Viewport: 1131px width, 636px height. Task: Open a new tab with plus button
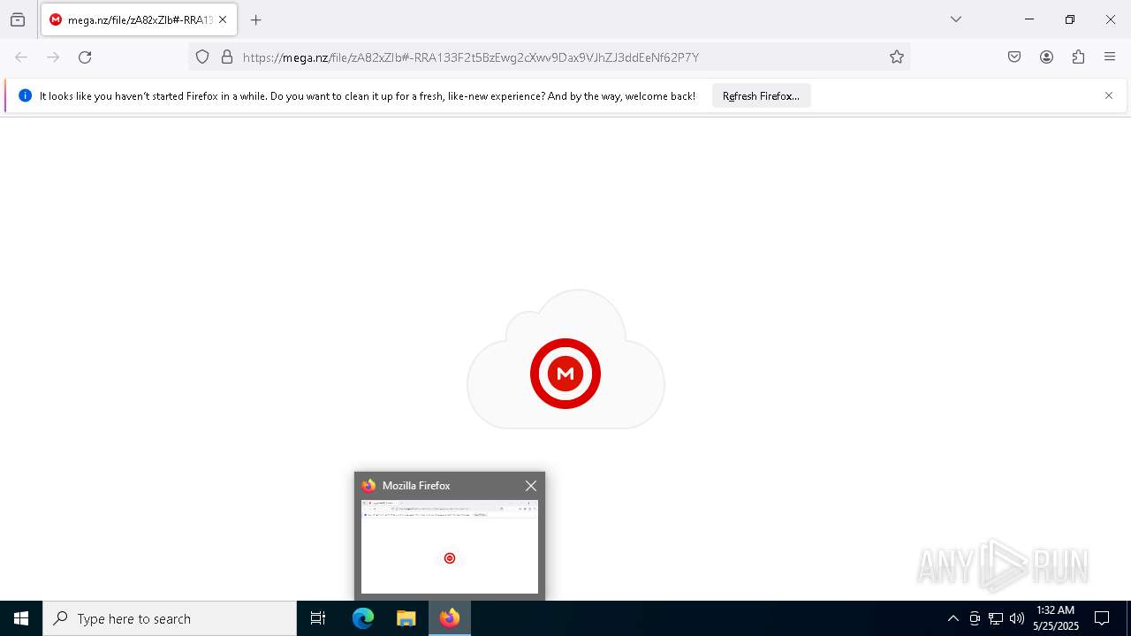256,19
